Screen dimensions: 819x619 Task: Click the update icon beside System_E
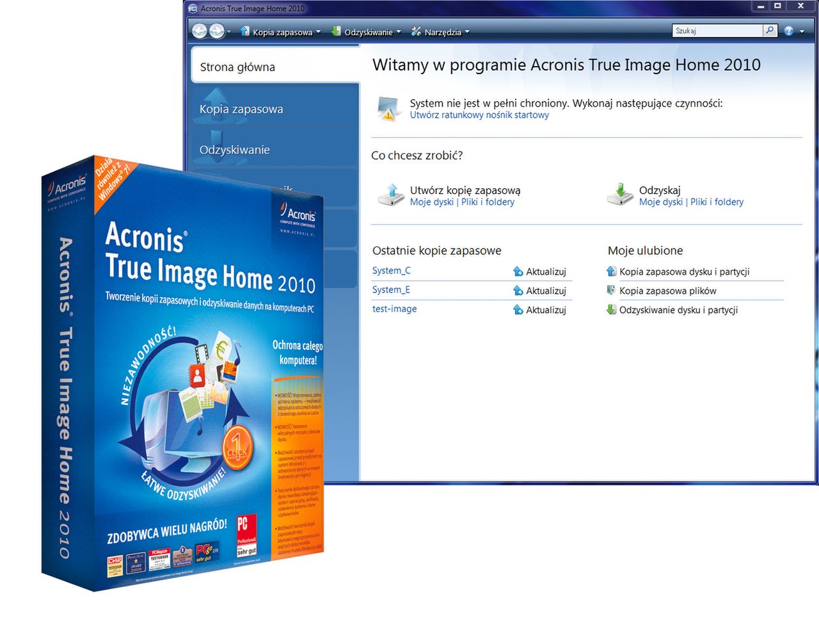click(x=518, y=291)
